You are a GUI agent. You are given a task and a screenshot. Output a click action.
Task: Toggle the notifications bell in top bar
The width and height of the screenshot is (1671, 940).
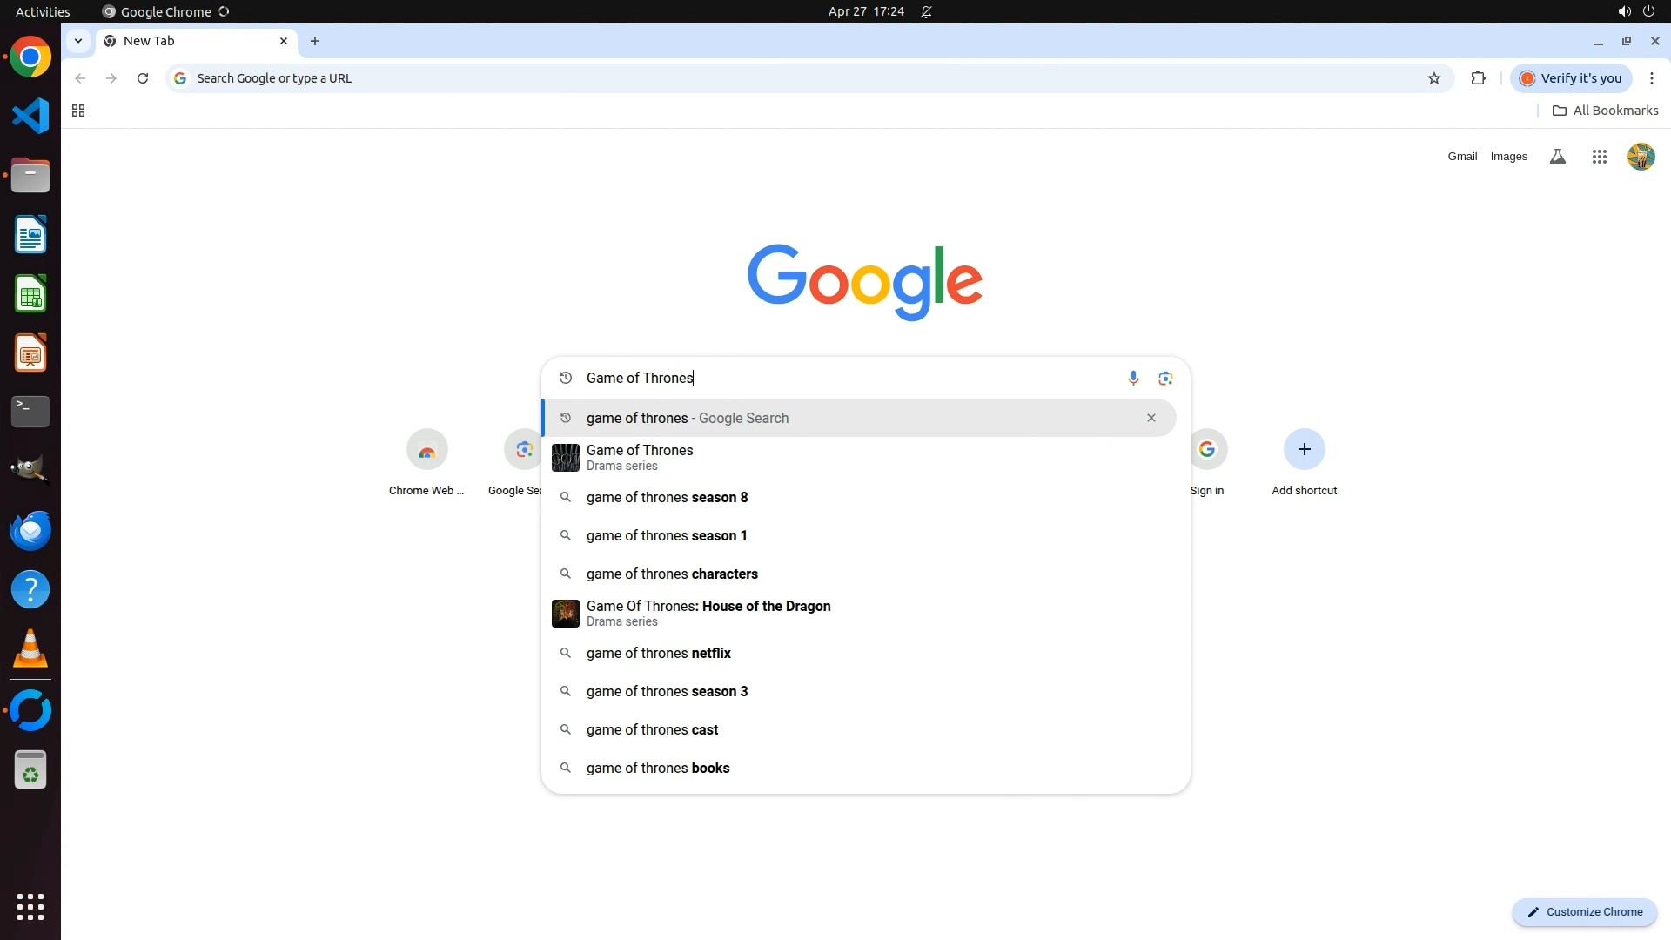[926, 11]
